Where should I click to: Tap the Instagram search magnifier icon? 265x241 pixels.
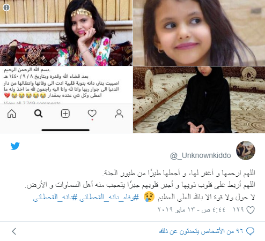tap(39, 114)
